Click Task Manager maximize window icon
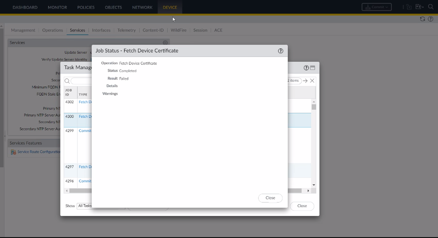 click(313, 68)
